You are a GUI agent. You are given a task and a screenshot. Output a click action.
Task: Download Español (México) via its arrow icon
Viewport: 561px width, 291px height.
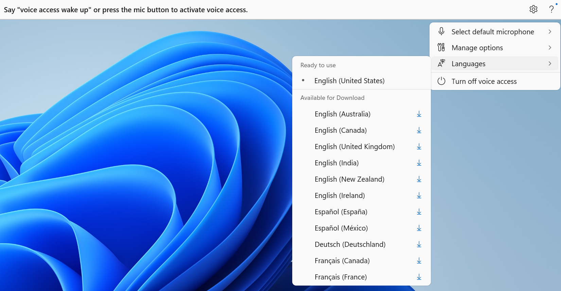tap(419, 228)
